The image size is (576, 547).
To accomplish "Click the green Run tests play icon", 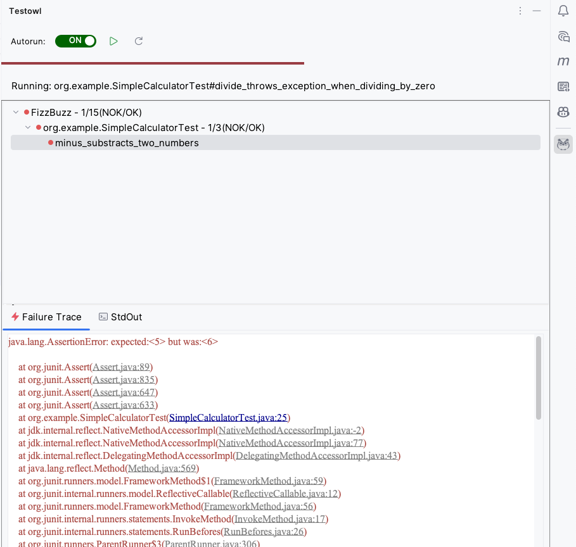I will coord(113,41).
